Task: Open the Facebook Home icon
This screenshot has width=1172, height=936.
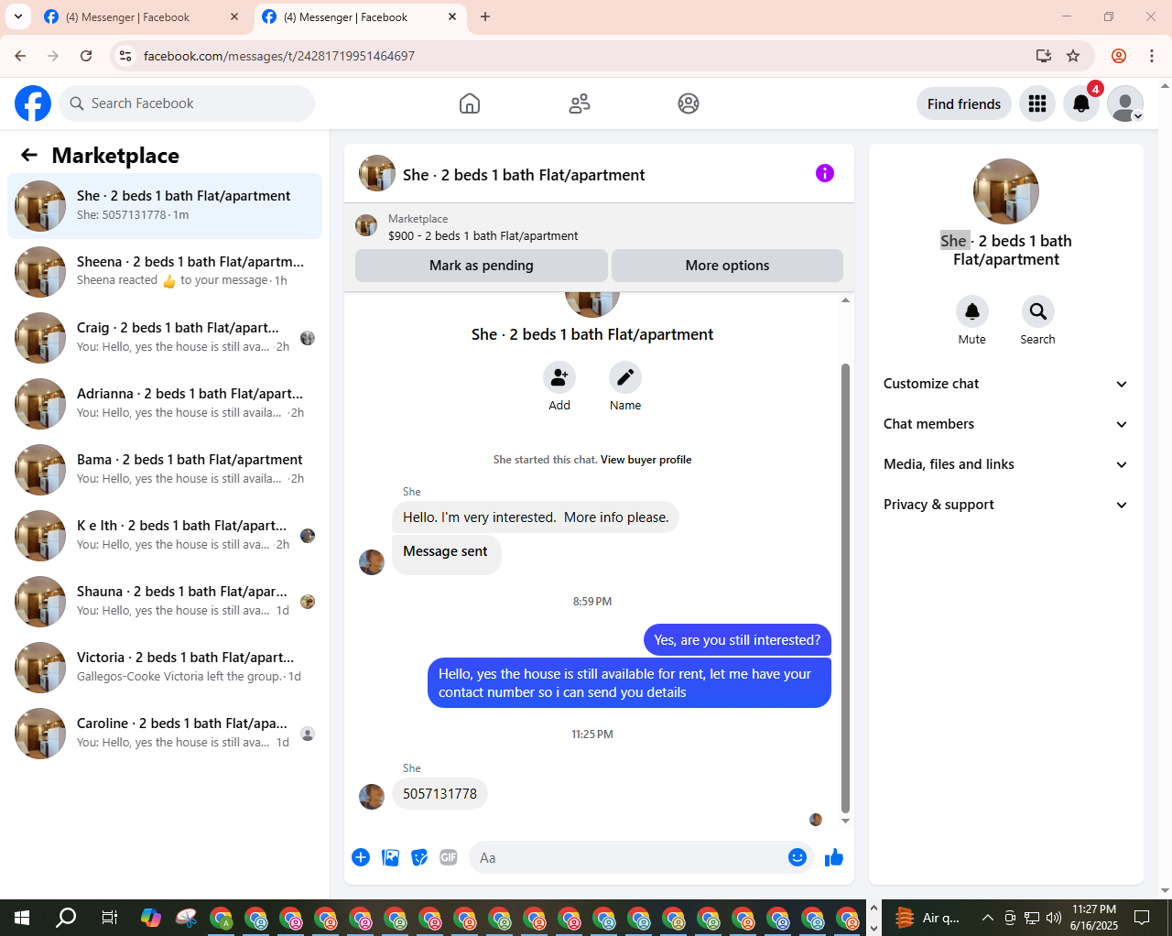Action: click(470, 103)
